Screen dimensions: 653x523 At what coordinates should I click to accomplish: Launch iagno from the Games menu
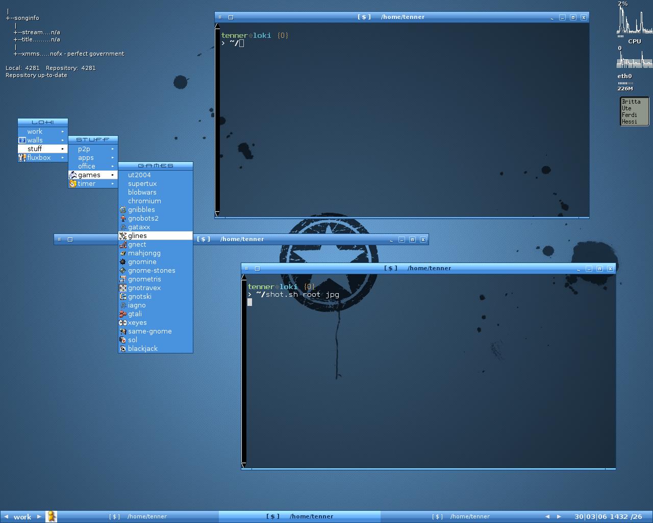click(156, 305)
